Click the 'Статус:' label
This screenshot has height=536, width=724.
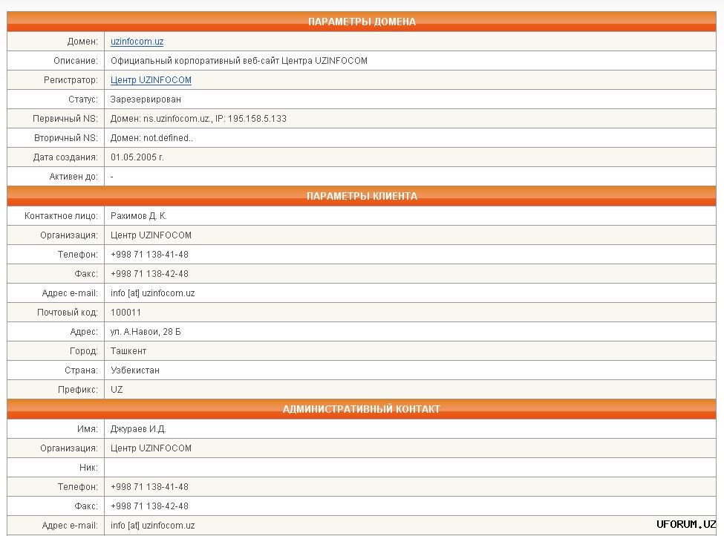tap(83, 99)
